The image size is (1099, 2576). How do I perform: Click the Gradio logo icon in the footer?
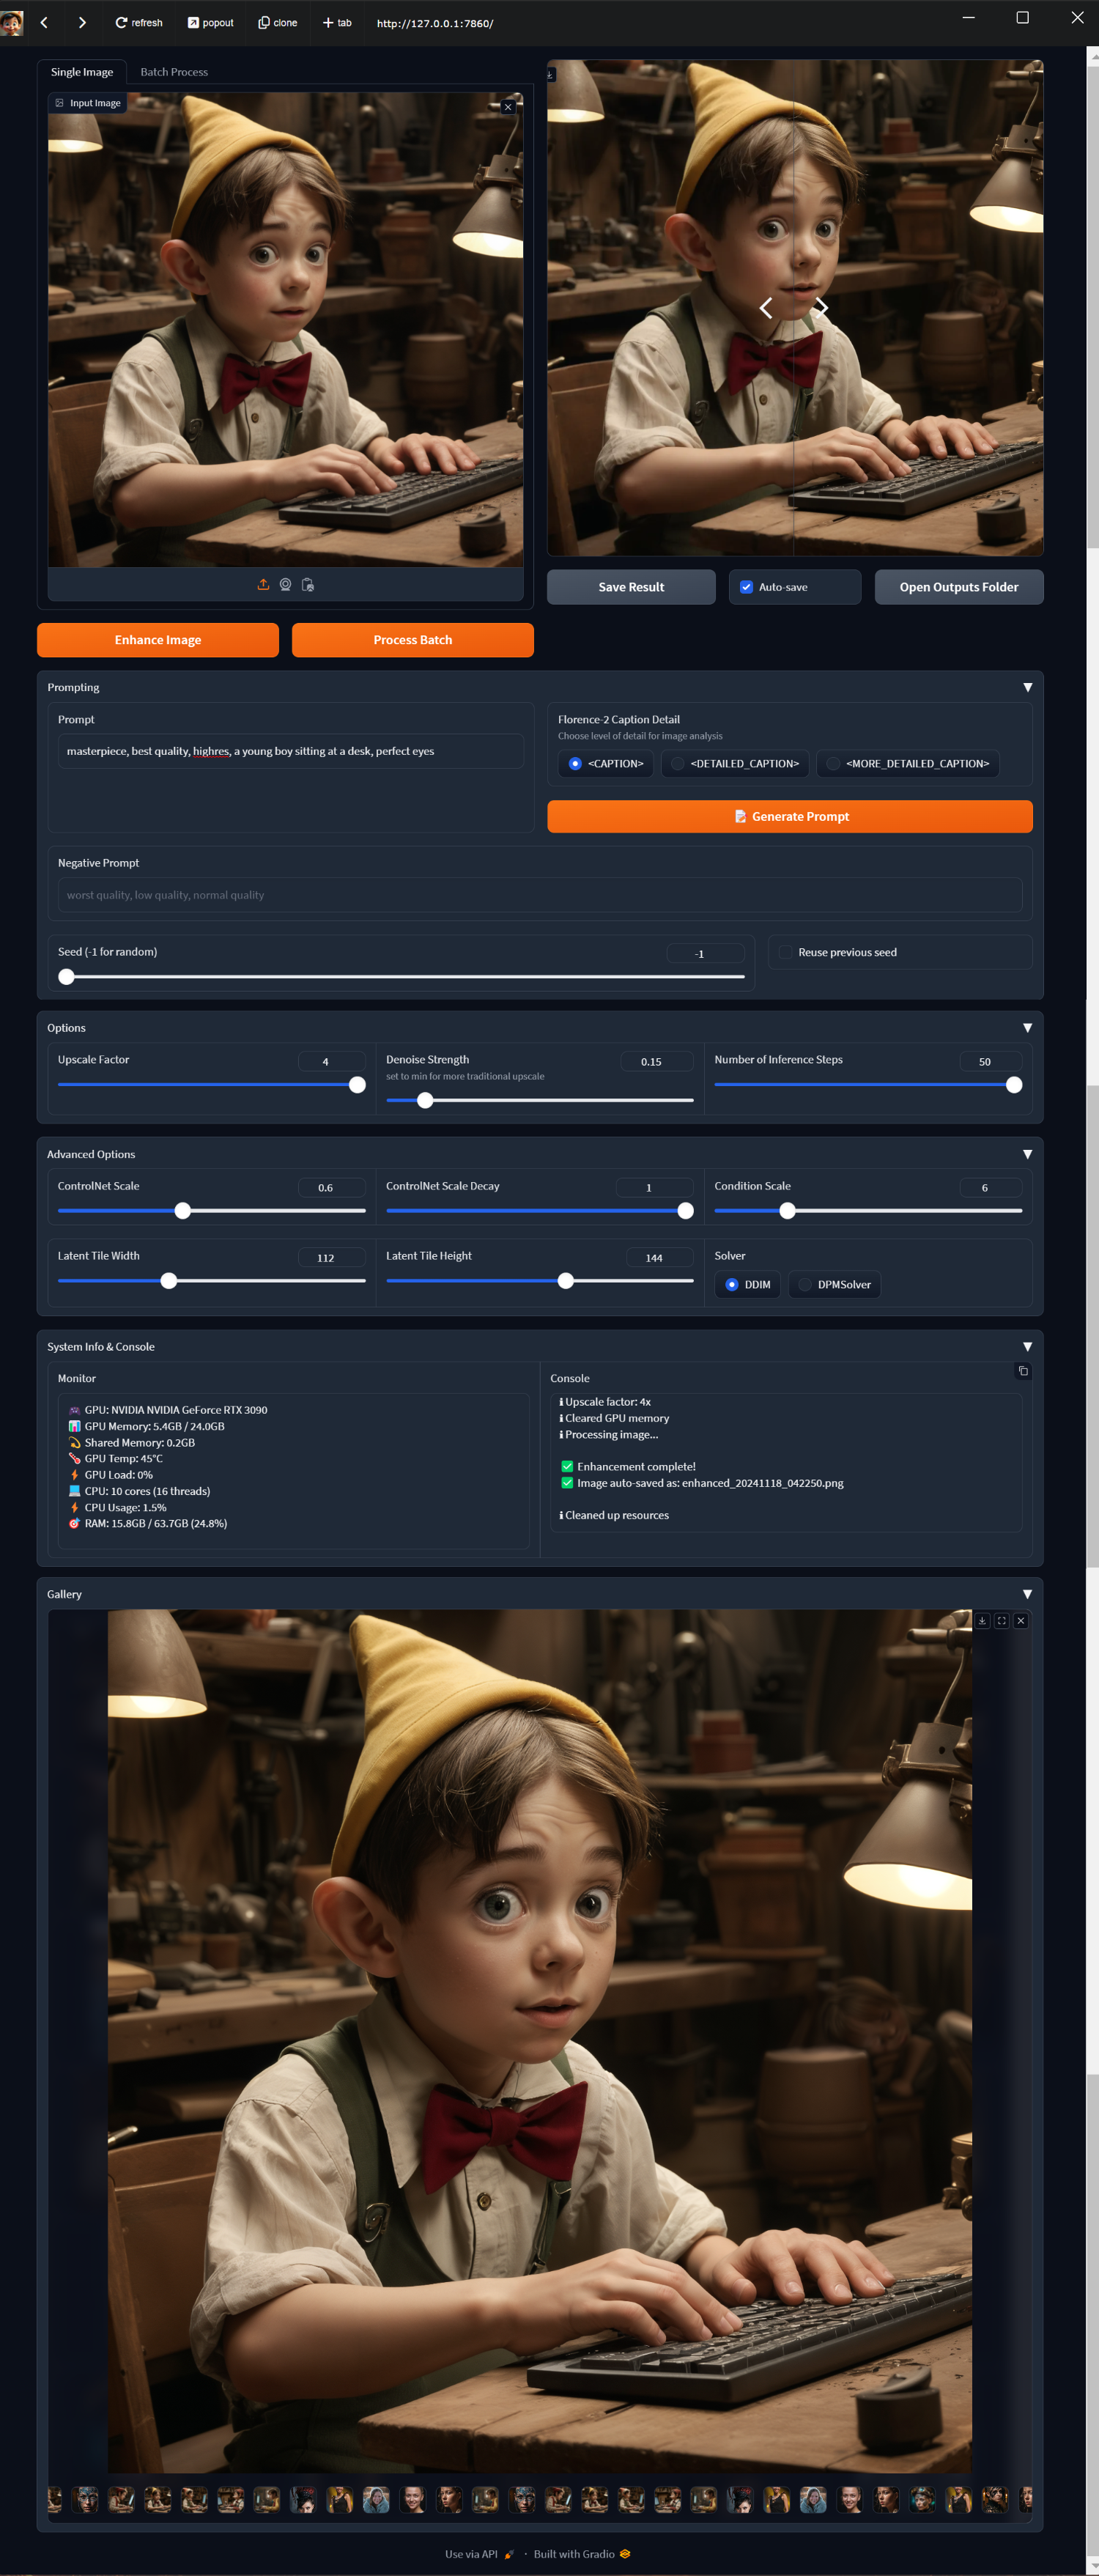[x=625, y=2553]
